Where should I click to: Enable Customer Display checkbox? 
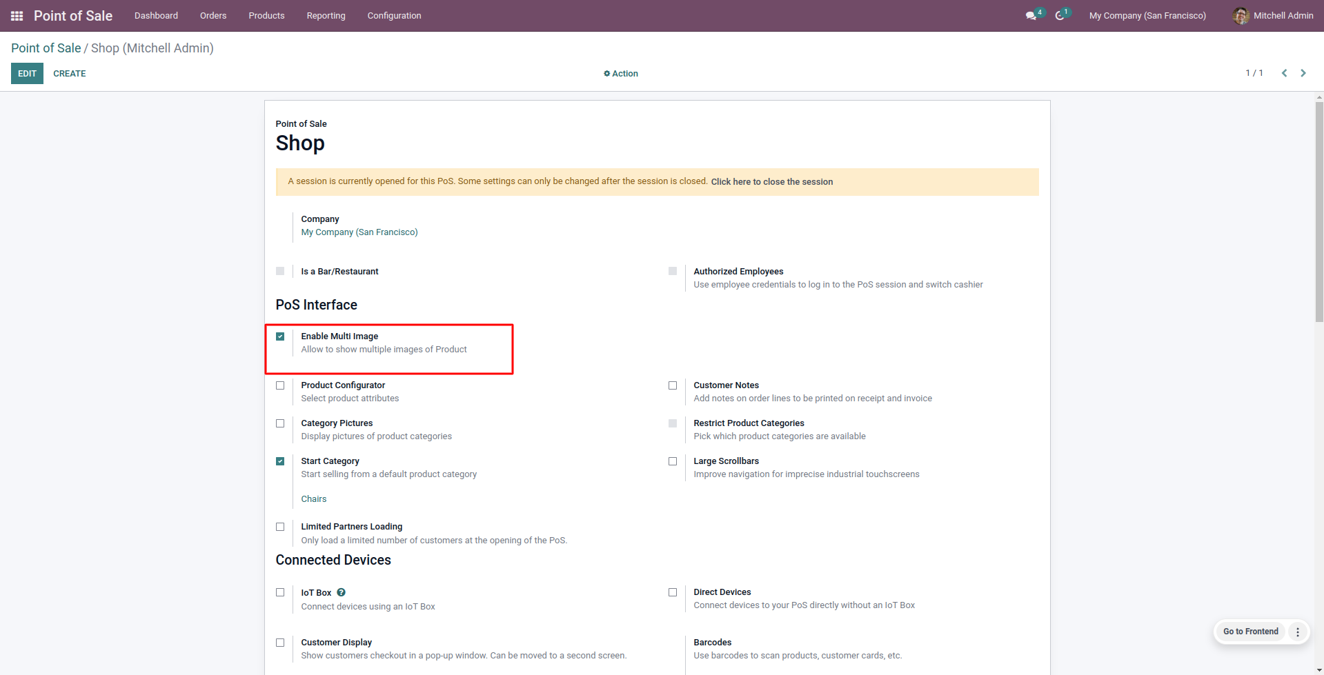[280, 643]
